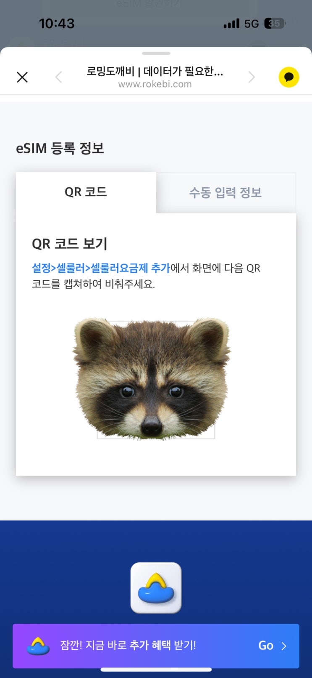
Task: Switch to 수동 입력 정보 tab
Action: coord(226,193)
